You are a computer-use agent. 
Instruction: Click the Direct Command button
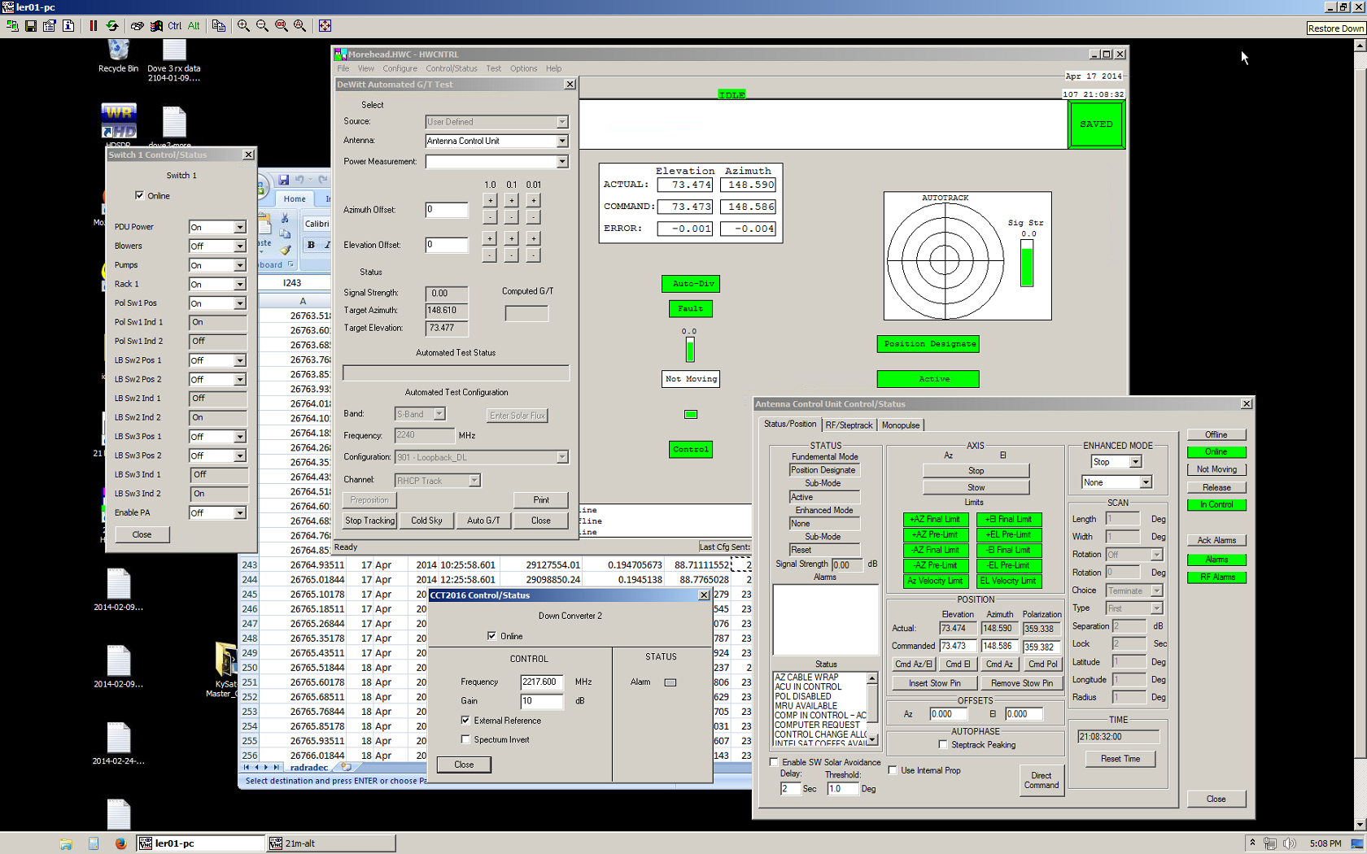[x=1042, y=781]
